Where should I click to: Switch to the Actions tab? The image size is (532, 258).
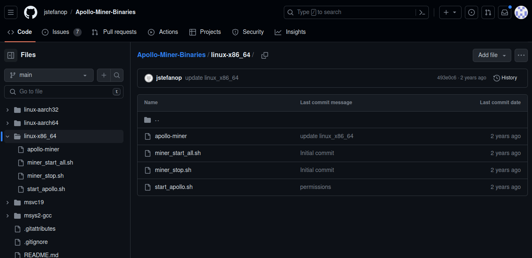(x=163, y=32)
